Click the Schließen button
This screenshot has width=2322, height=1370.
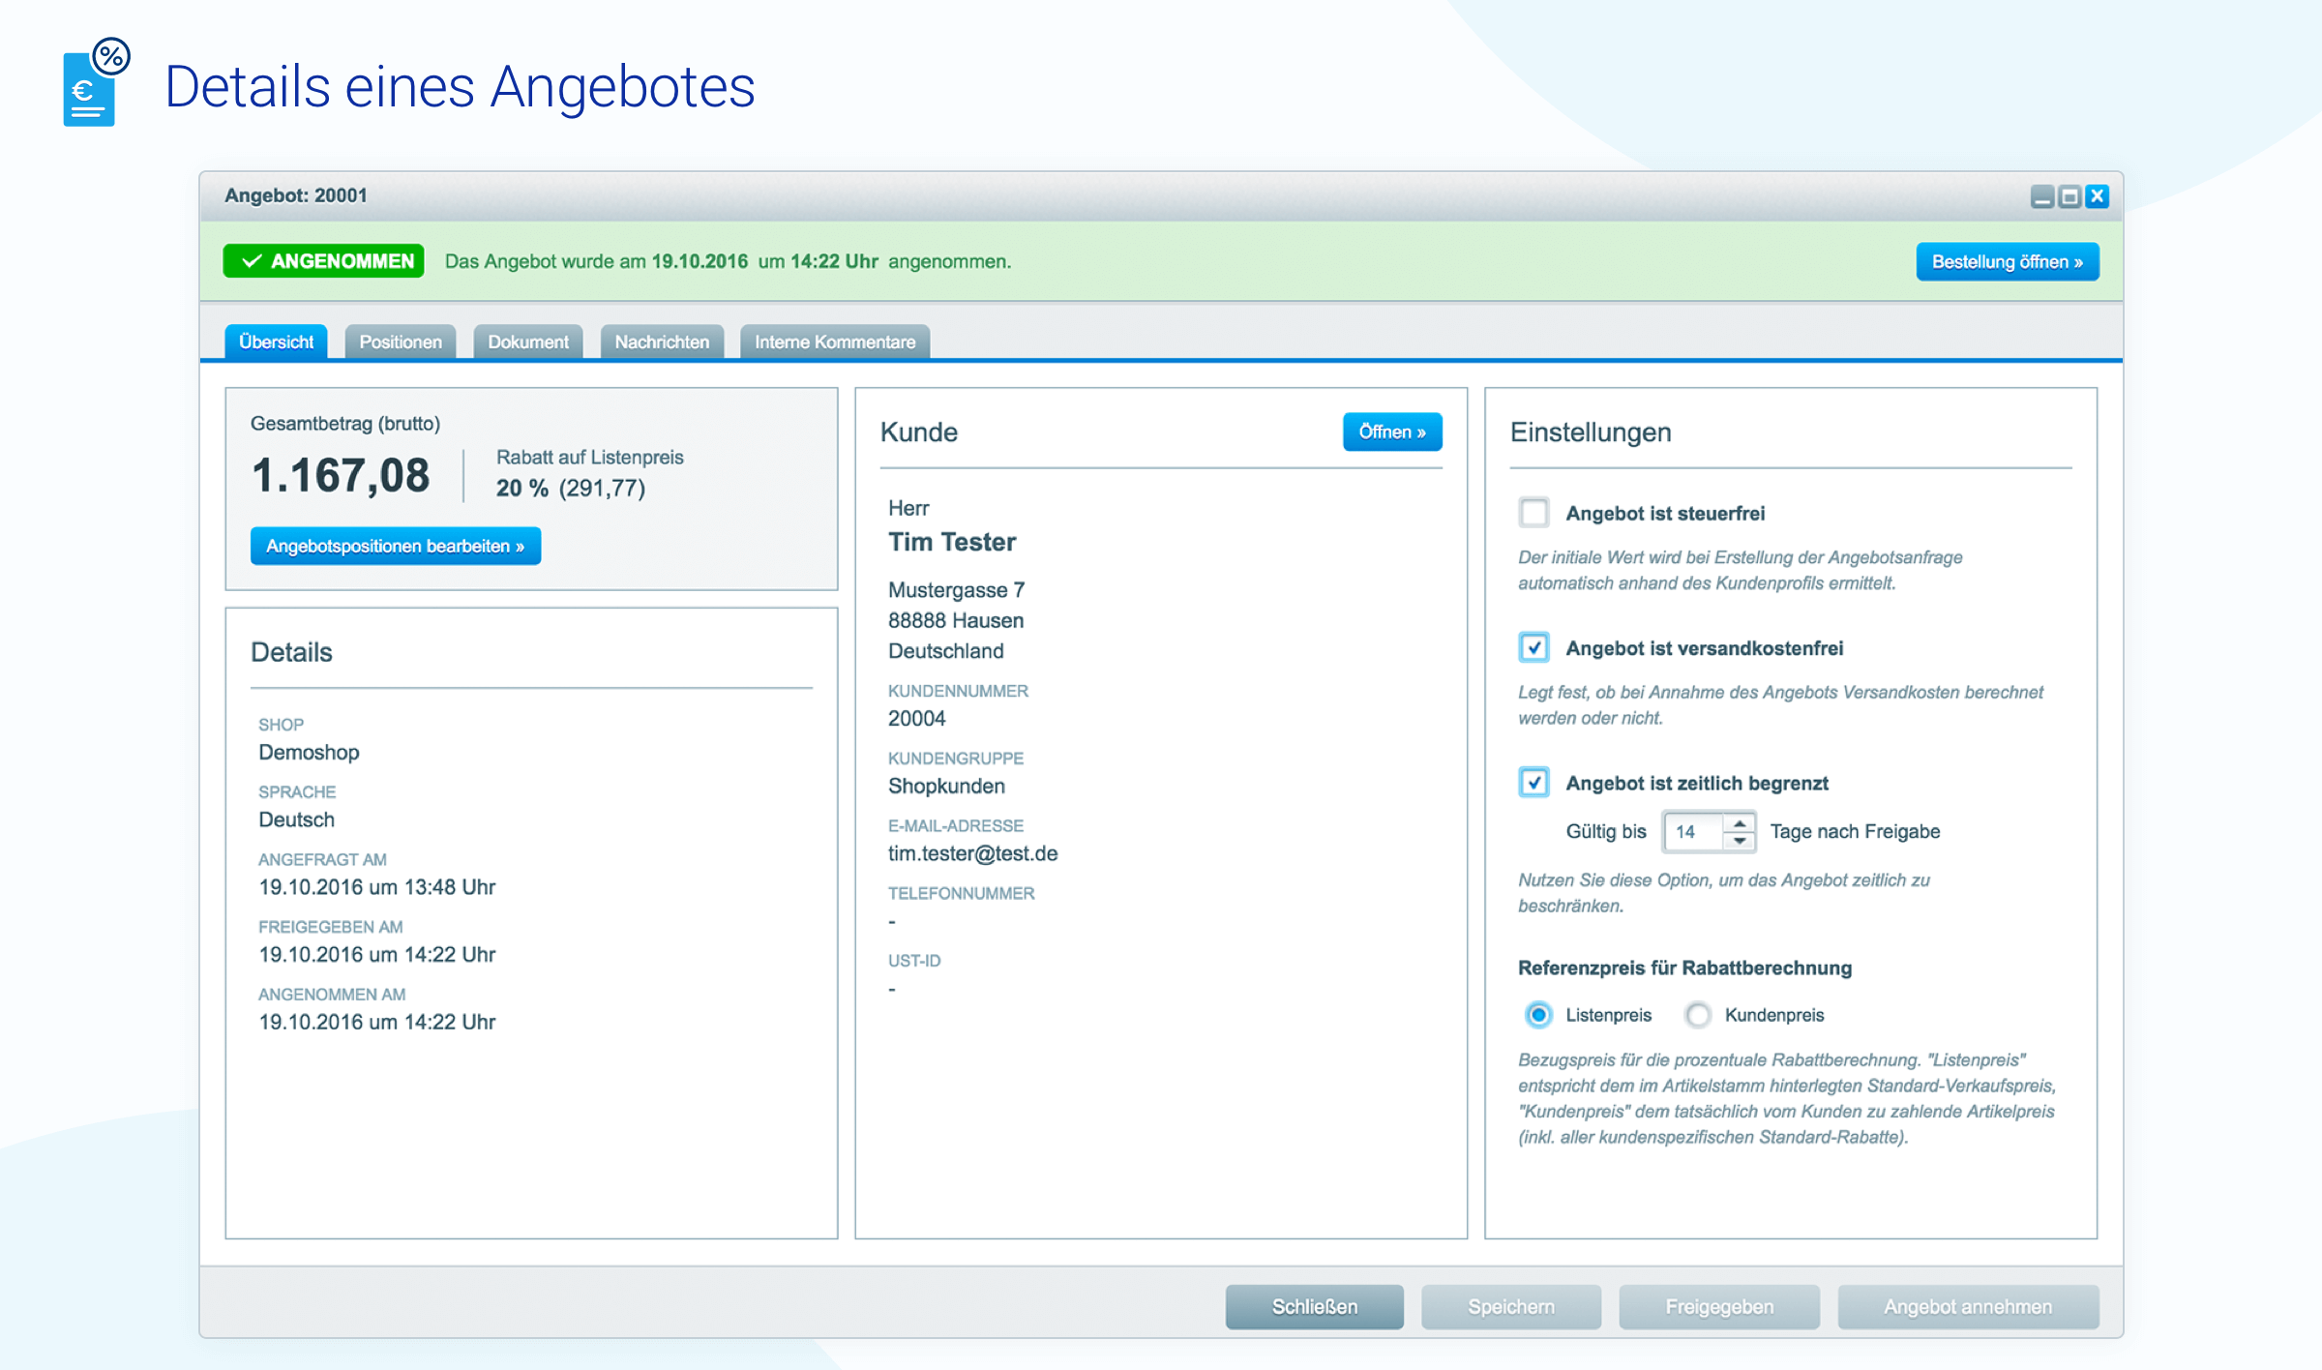(1314, 1307)
